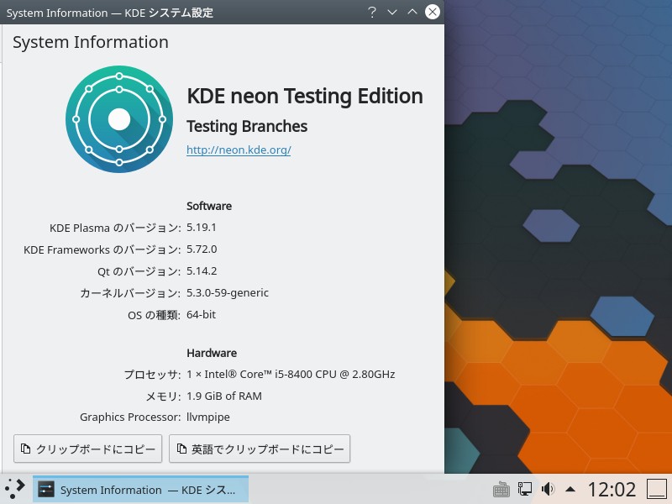Click the show desktop button

[x=656, y=489]
